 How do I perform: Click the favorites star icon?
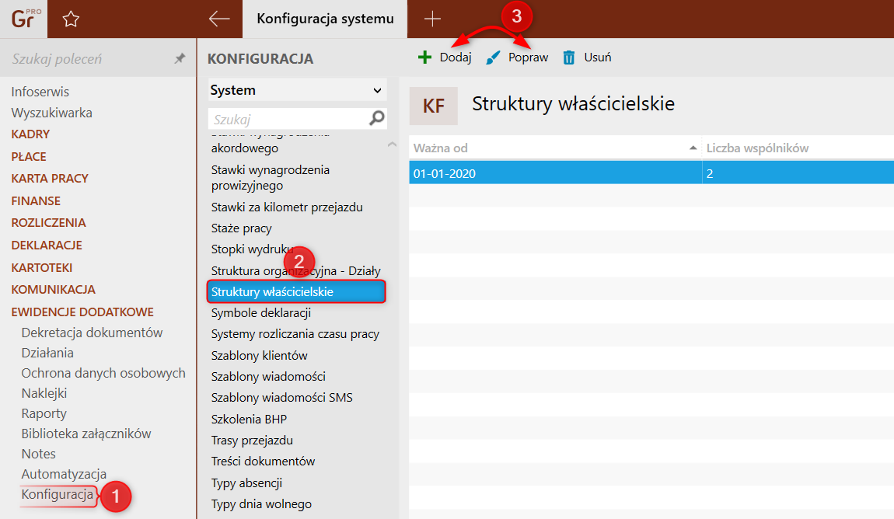coord(71,19)
